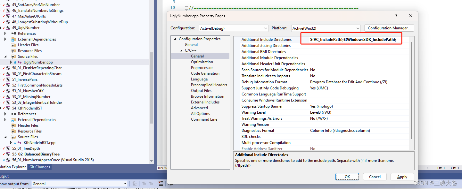Viewport: 462px width, 189px height.
Task: Click the 47_MaxValueOfGifts project icon
Action: (8, 16)
